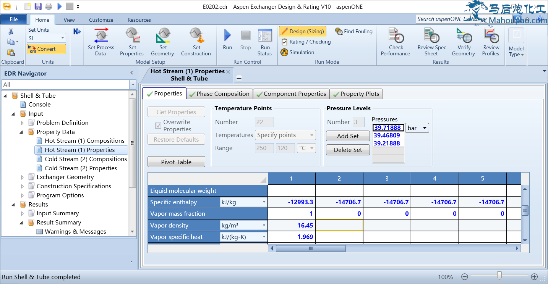Click the Set Process Data icon
This screenshot has height=284, width=548.
pos(101,35)
